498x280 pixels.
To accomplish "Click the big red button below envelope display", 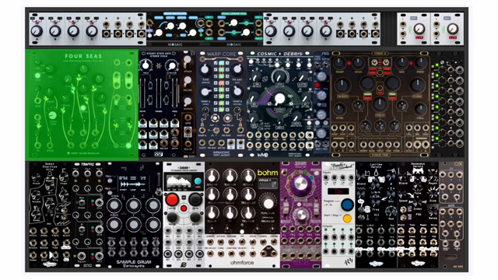I will point(172,199).
